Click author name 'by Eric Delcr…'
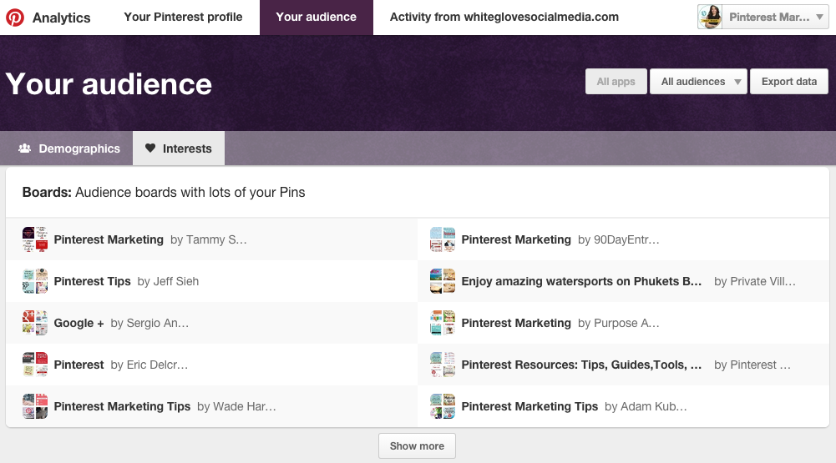836x463 pixels. pos(149,365)
